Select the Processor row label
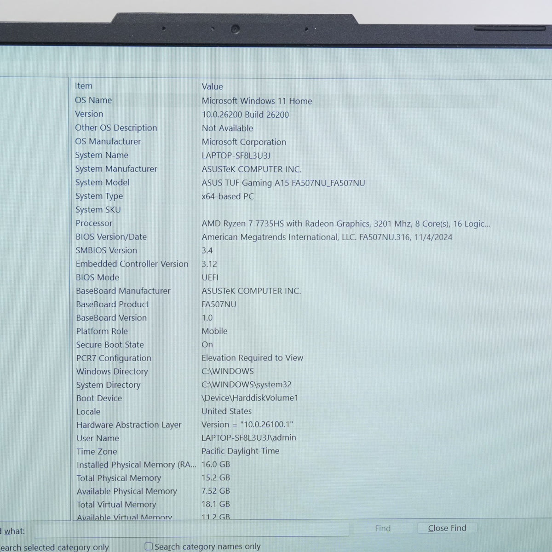This screenshot has height=552, width=552. pyautogui.click(x=94, y=223)
